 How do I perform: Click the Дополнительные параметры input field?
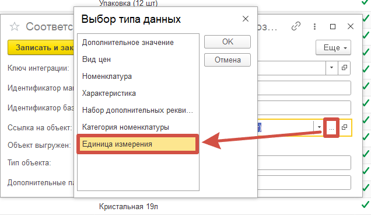click(304, 182)
